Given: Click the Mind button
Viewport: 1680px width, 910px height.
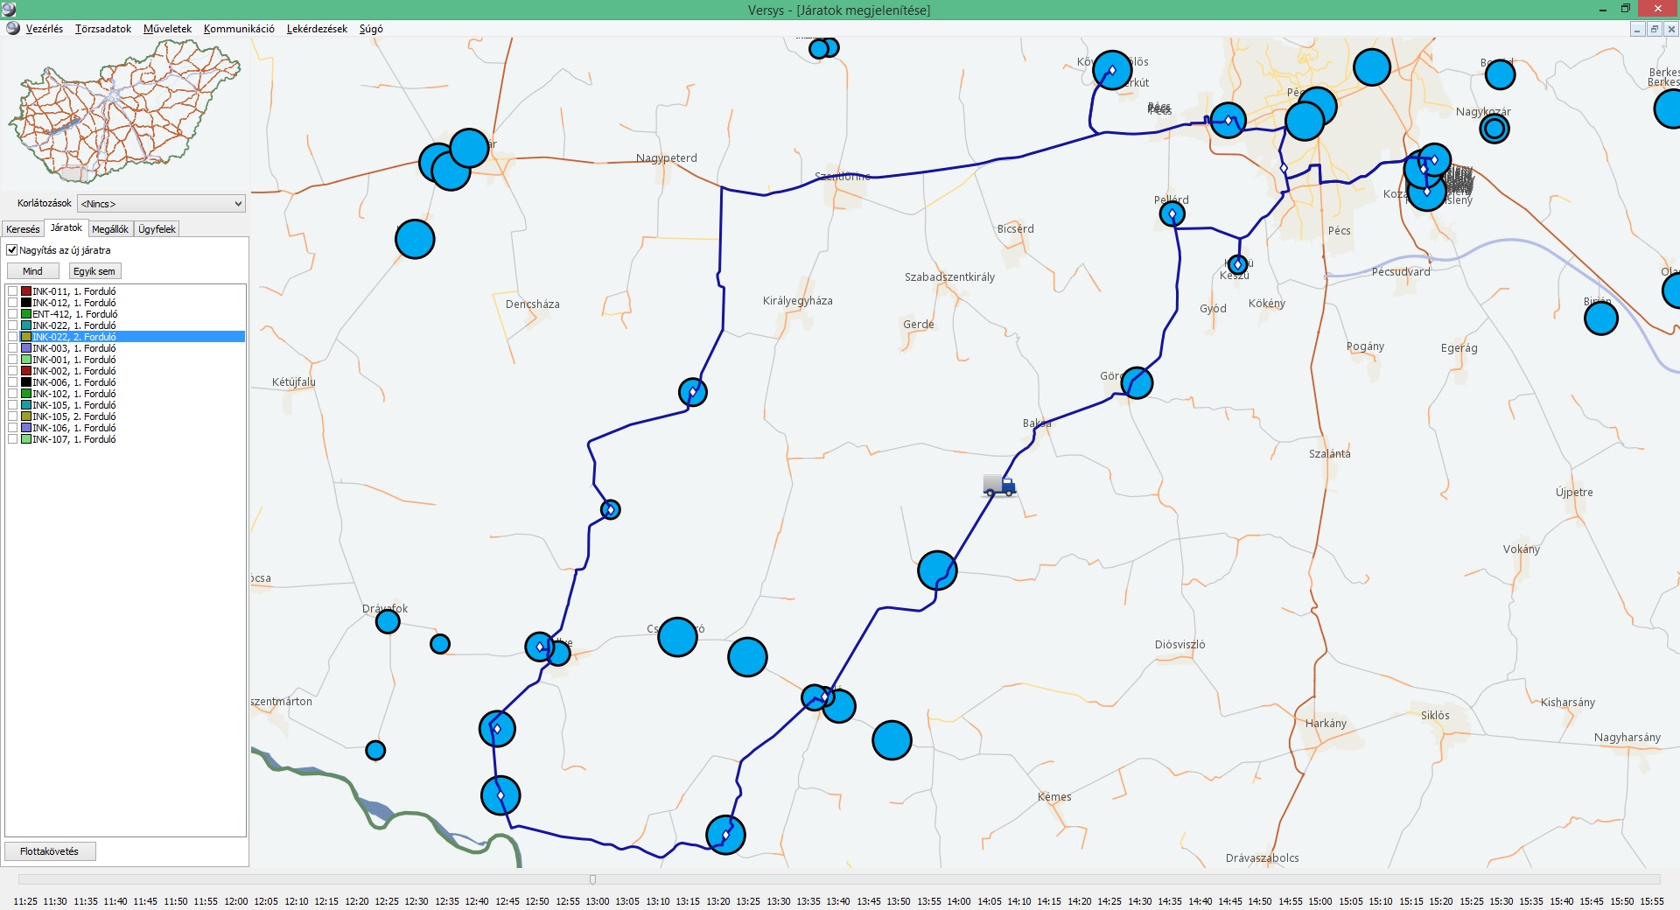Looking at the screenshot, I should pos(33,271).
